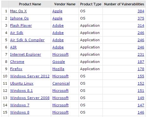
Task: Open the Iphone Os product link
Action: [x=19, y=18]
